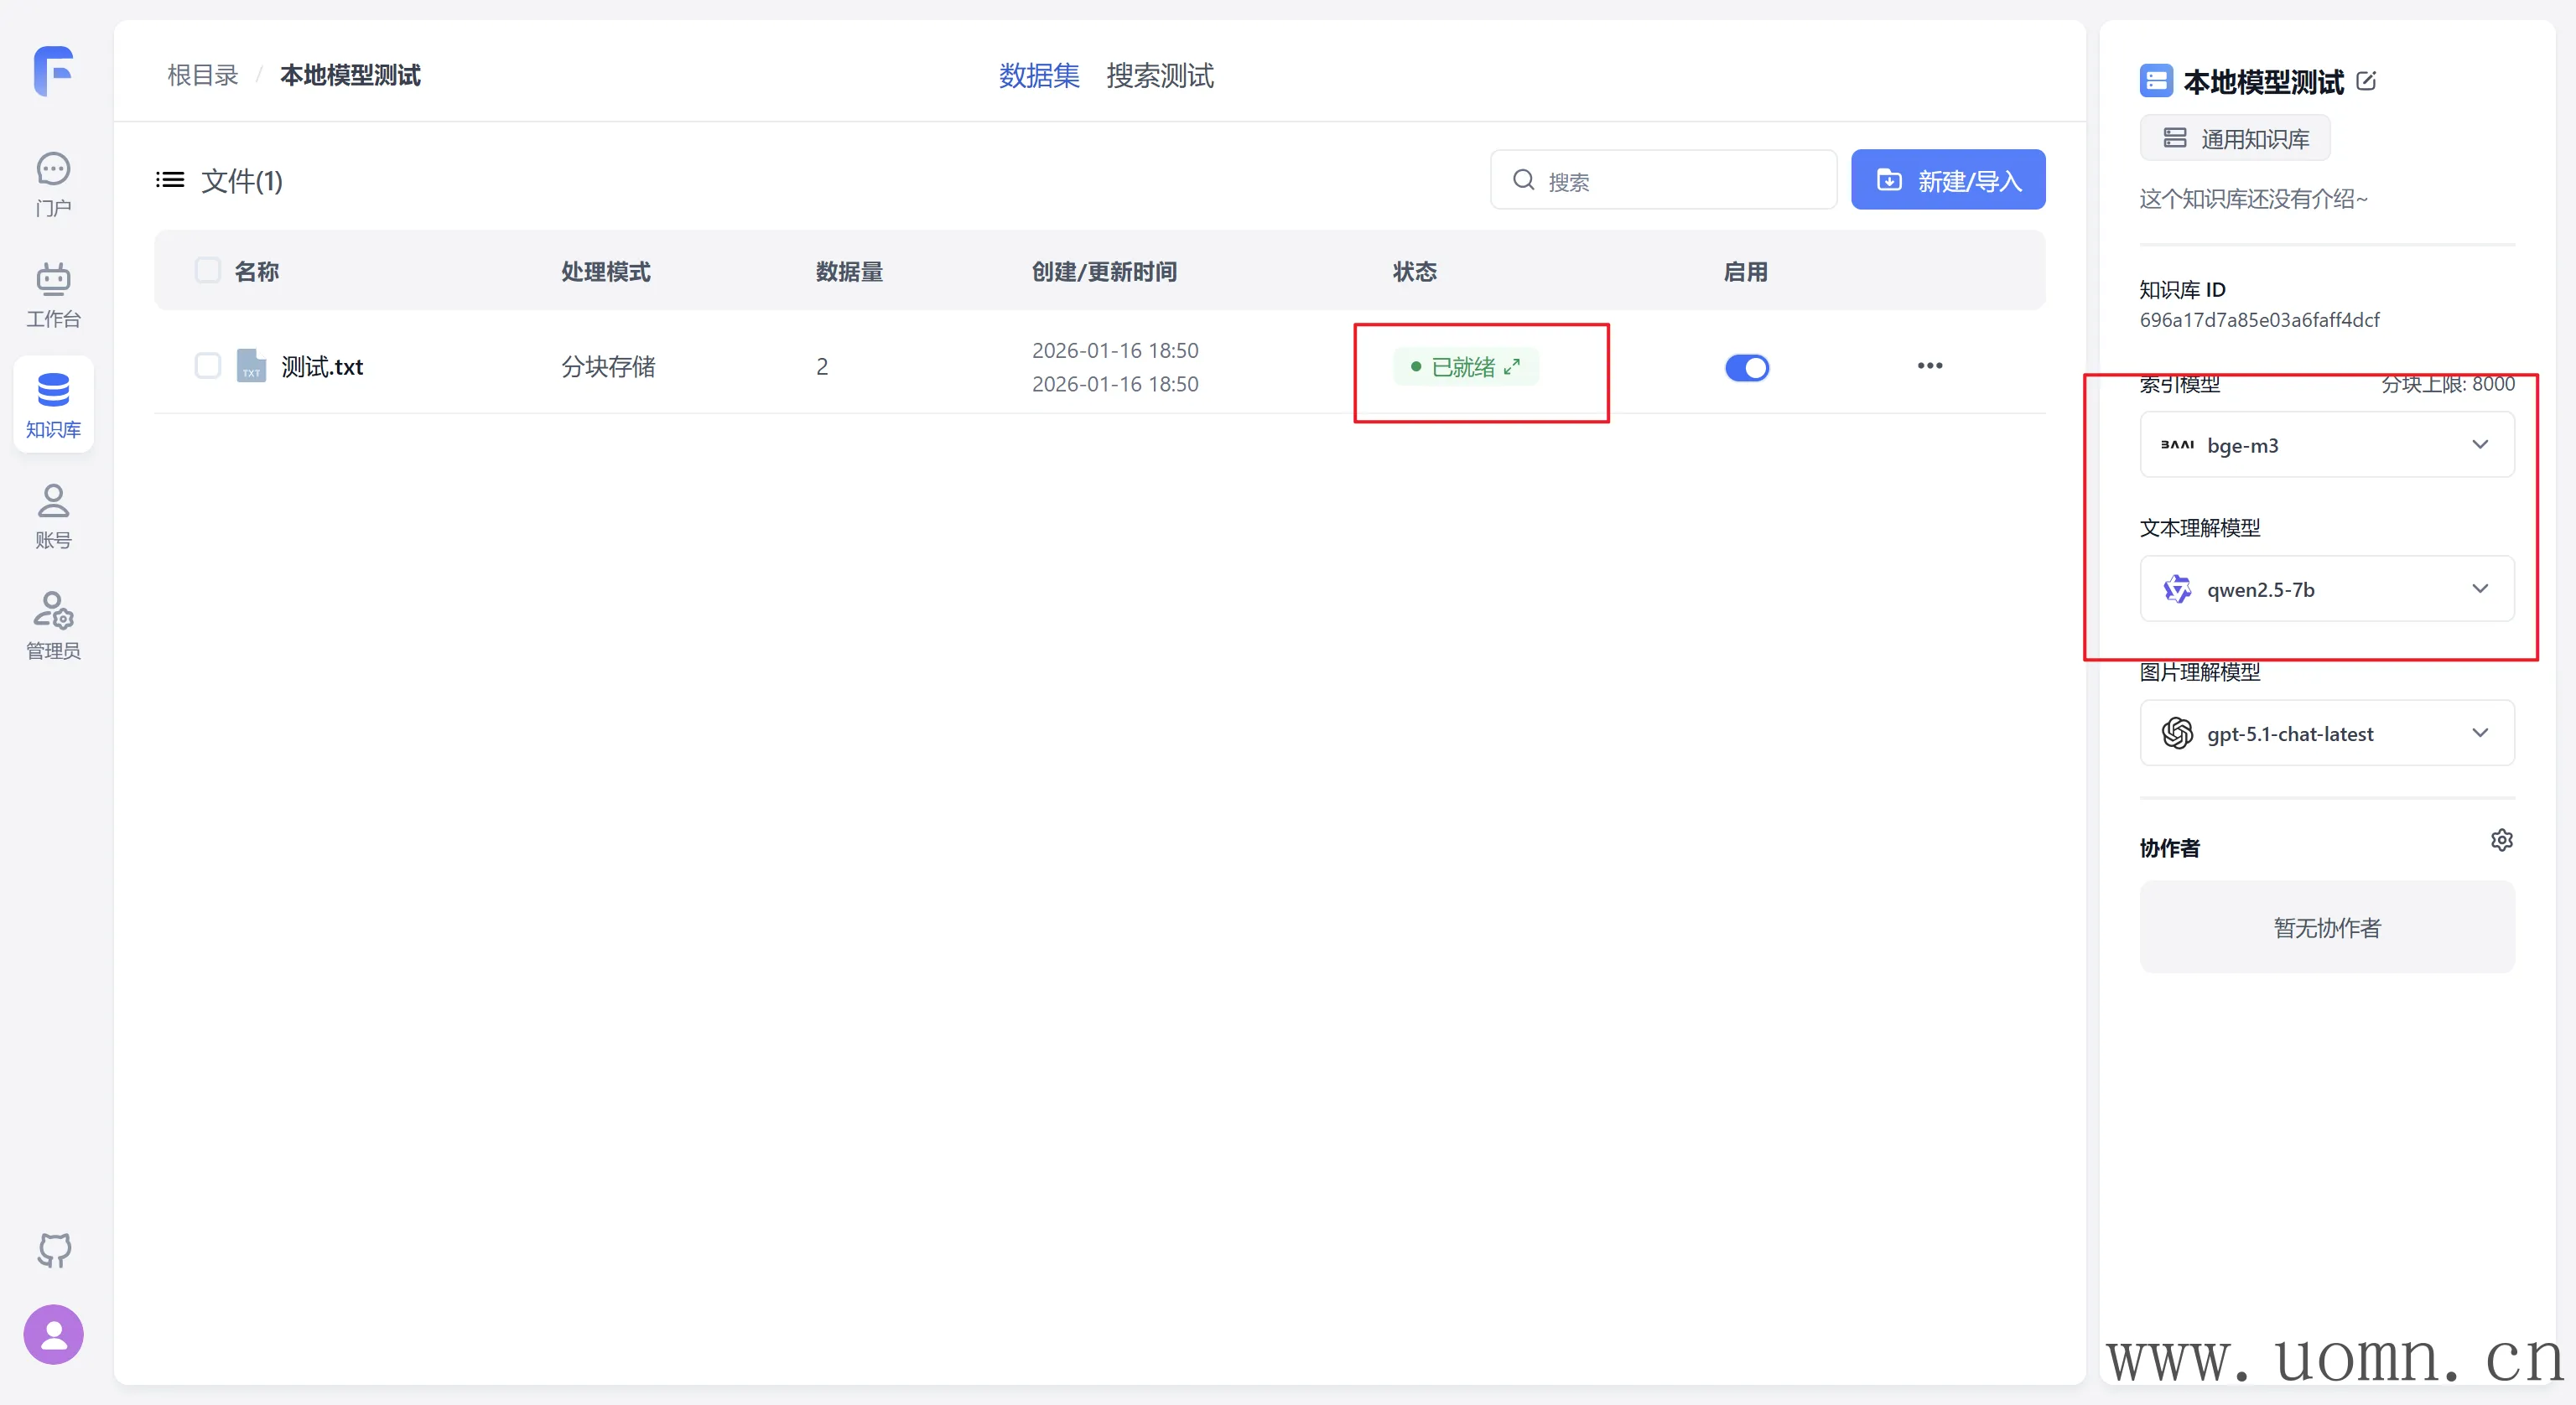Open collaborator settings gear icon
Image resolution: width=2576 pixels, height=1405 pixels.
tap(2501, 840)
